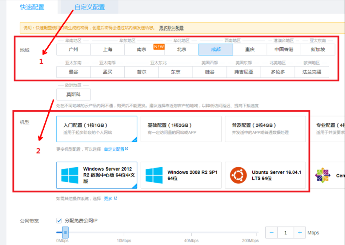Pick the 多伦多 region
Viewport: 345px width, 245px height.
click(278, 72)
